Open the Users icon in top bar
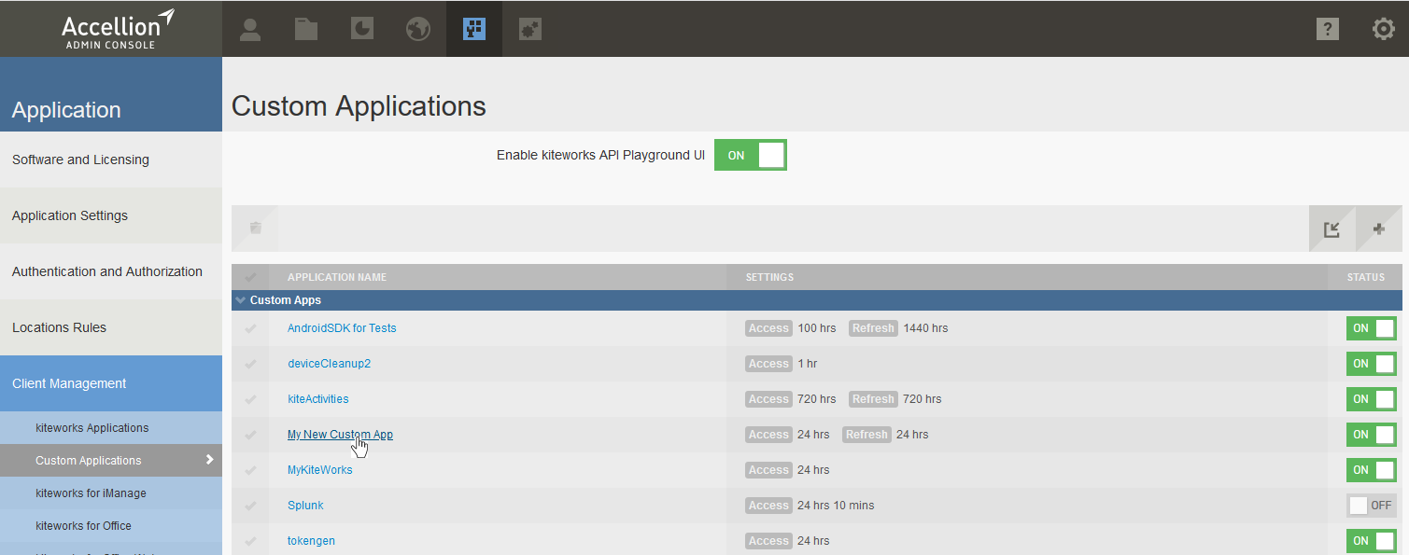 (x=250, y=29)
